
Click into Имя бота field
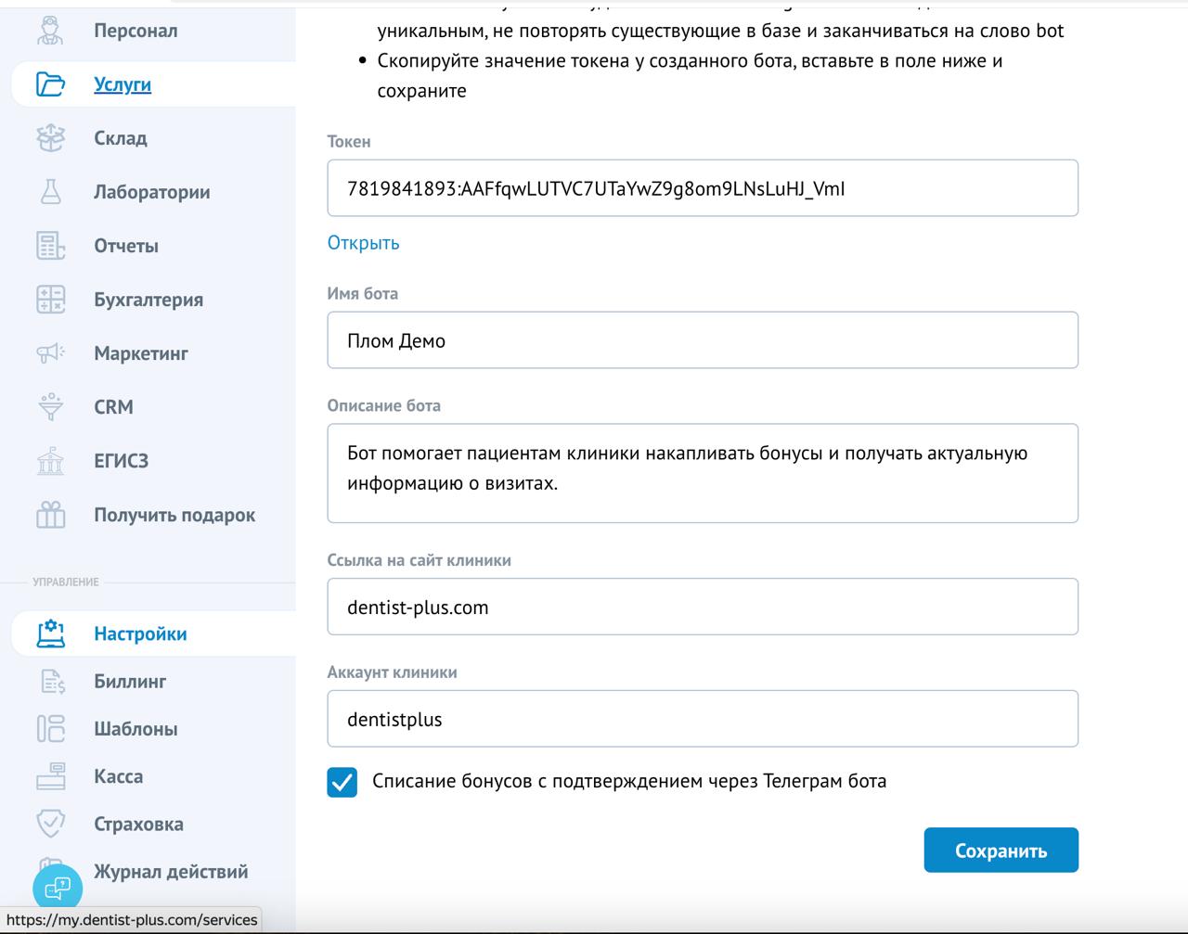tap(703, 340)
